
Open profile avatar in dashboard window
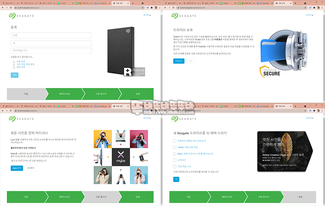(x=318, y=8)
